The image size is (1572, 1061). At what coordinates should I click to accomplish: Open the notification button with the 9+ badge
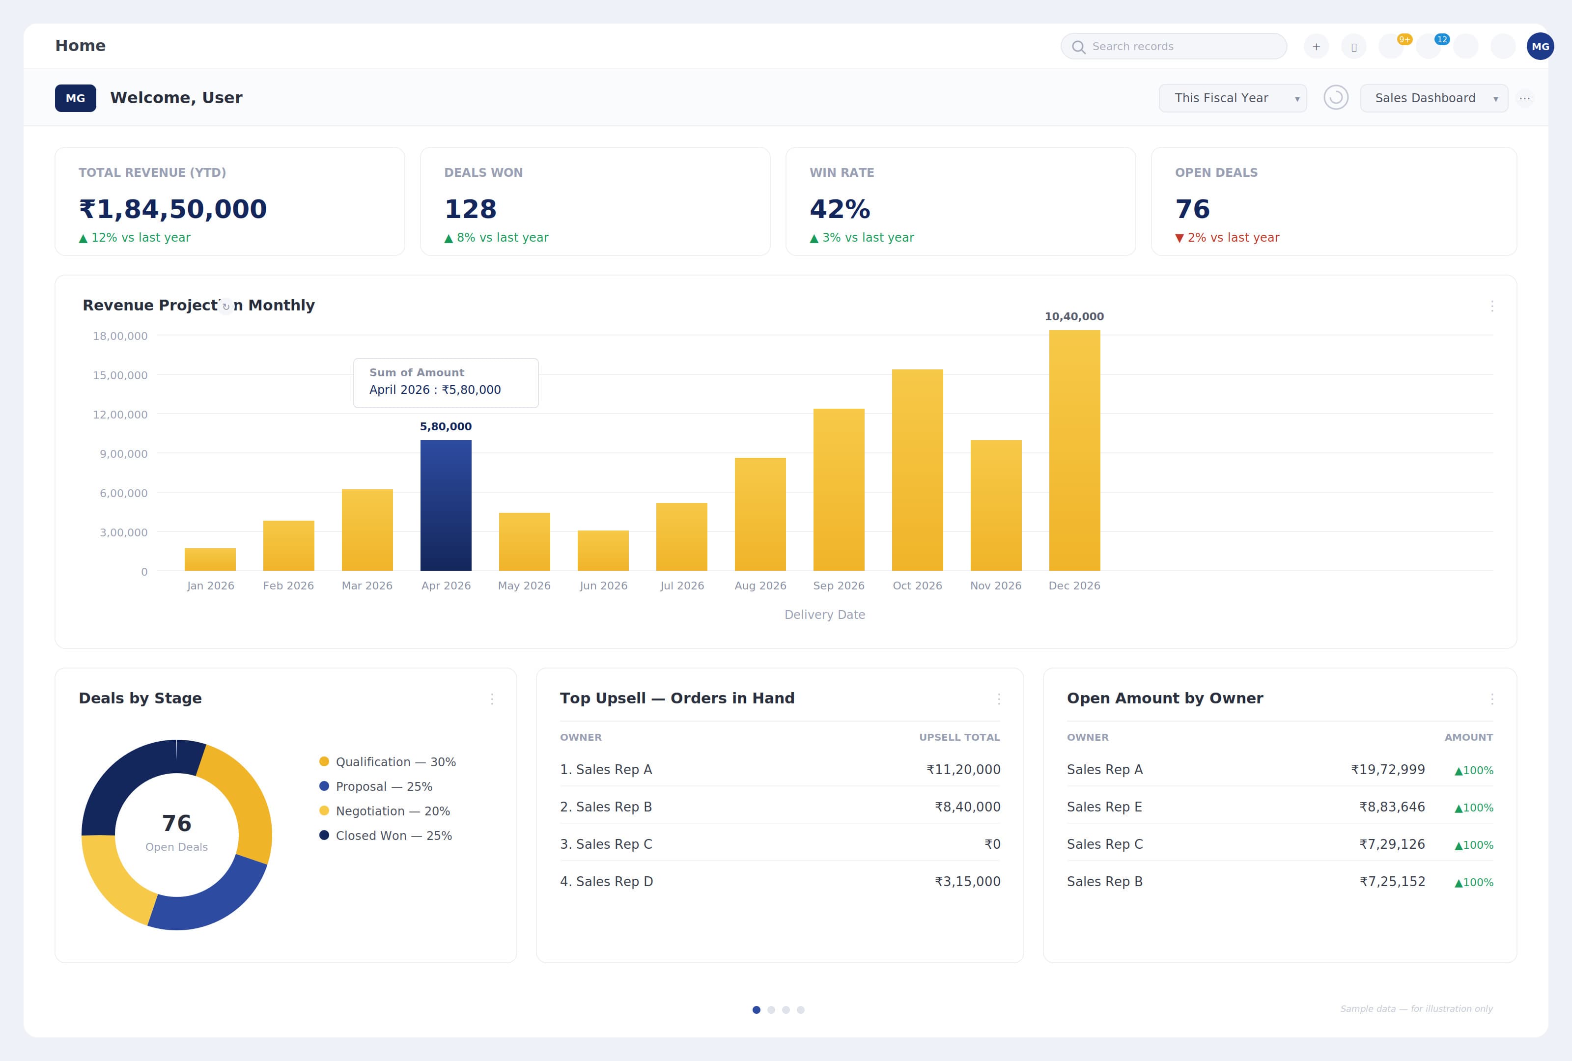pyautogui.click(x=1391, y=47)
